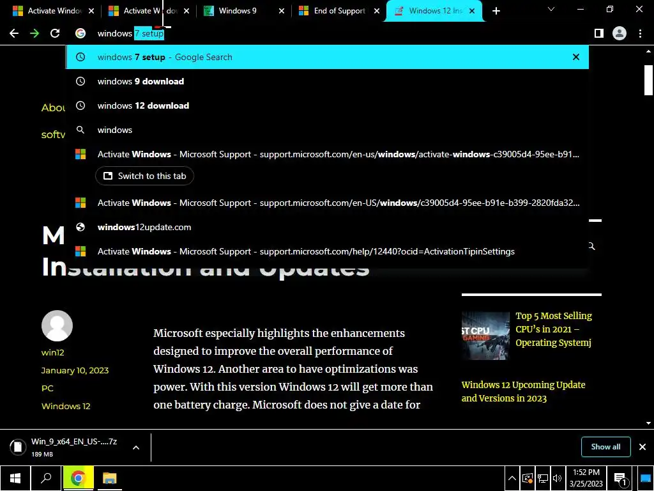Close the downloads bar
The width and height of the screenshot is (654, 491).
tap(643, 447)
